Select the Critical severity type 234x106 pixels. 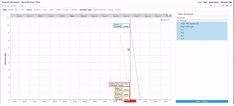point(110,10)
